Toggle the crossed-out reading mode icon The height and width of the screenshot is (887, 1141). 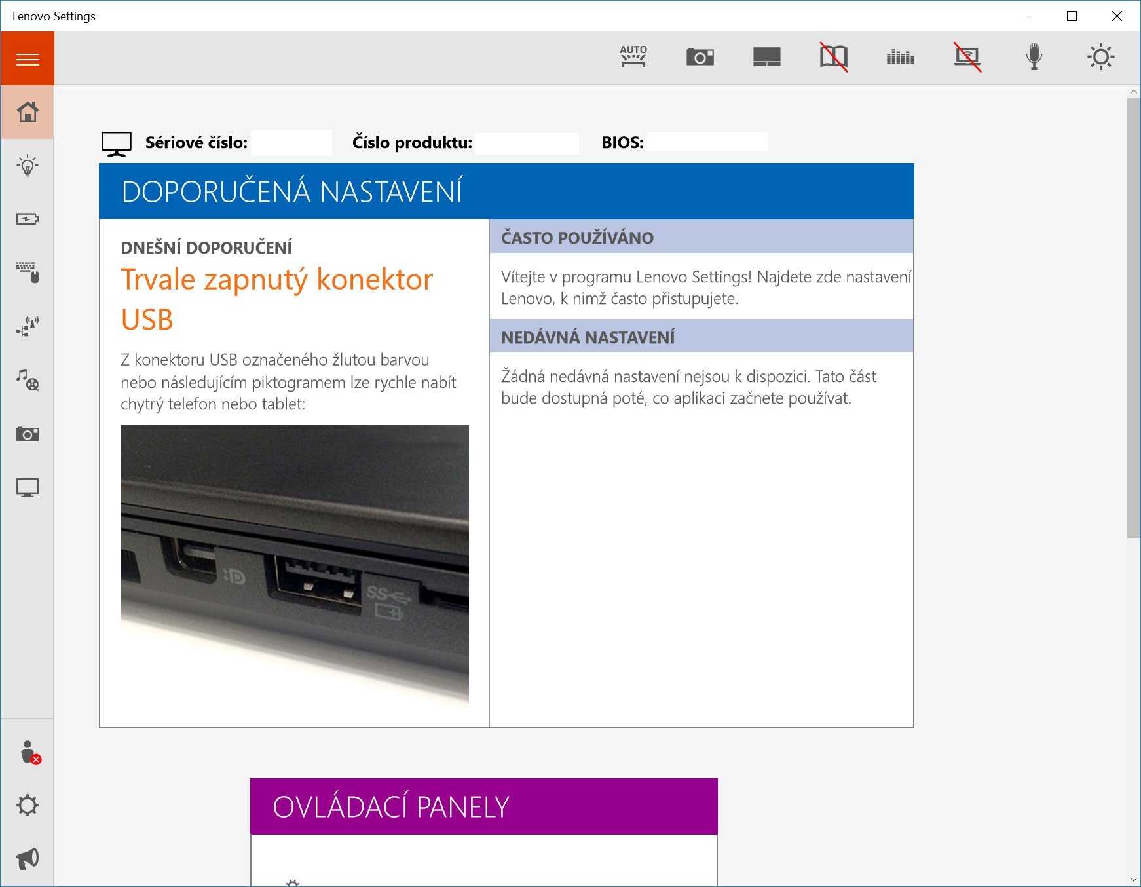pyautogui.click(x=834, y=57)
